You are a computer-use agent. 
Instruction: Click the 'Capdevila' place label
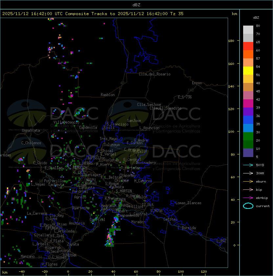pyautogui.click(x=88, y=128)
